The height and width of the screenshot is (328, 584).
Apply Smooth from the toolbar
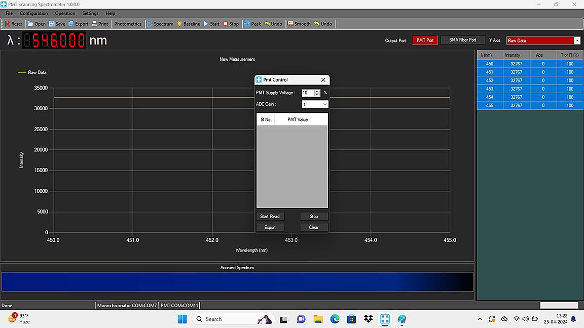pyautogui.click(x=290, y=24)
